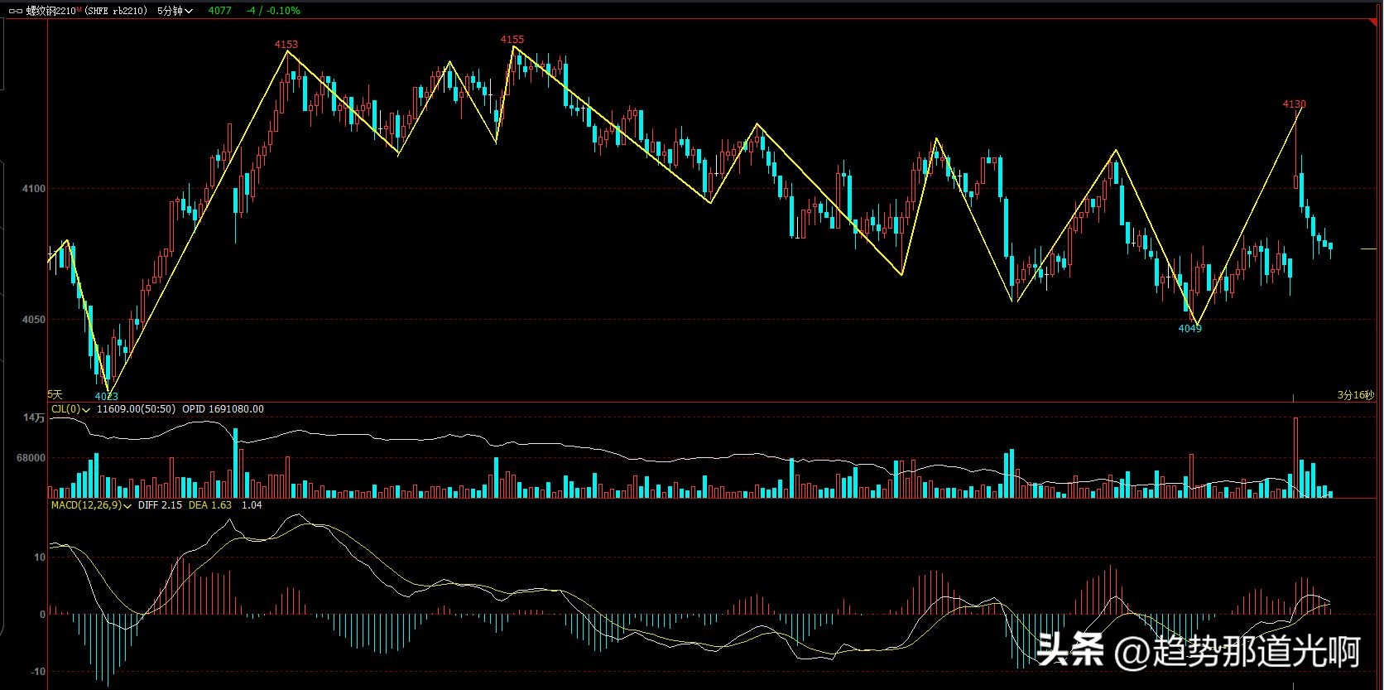
Task: Click the OPID 1691080.00 open interest value
Action: tap(223, 409)
